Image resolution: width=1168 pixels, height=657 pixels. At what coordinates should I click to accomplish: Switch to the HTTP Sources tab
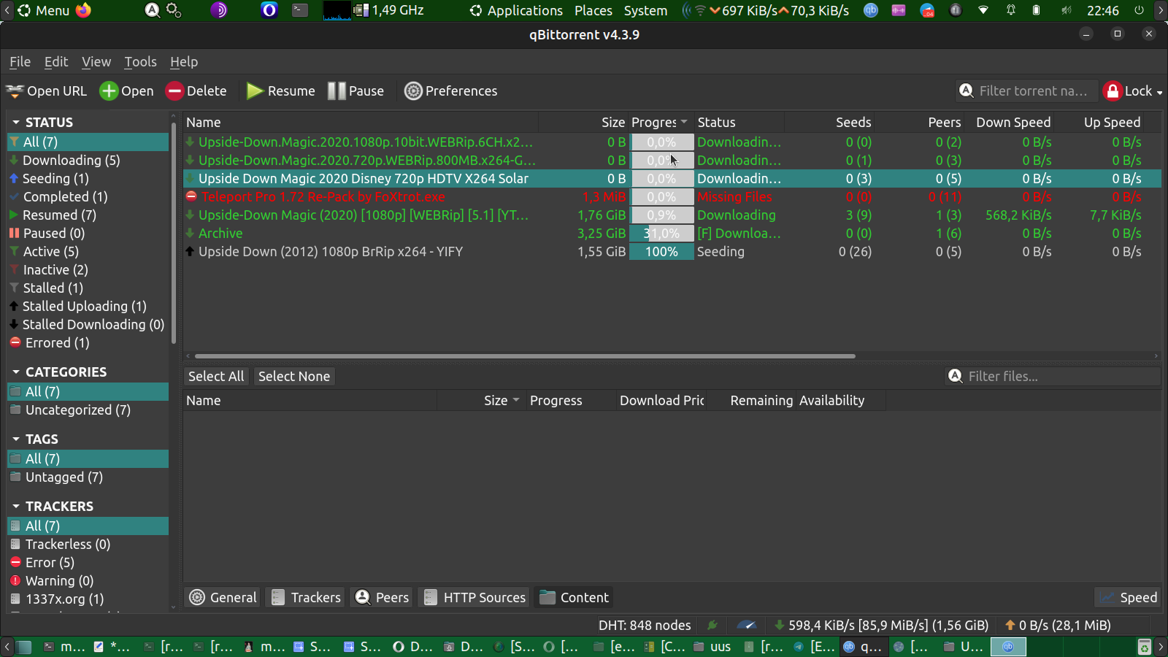tap(474, 598)
